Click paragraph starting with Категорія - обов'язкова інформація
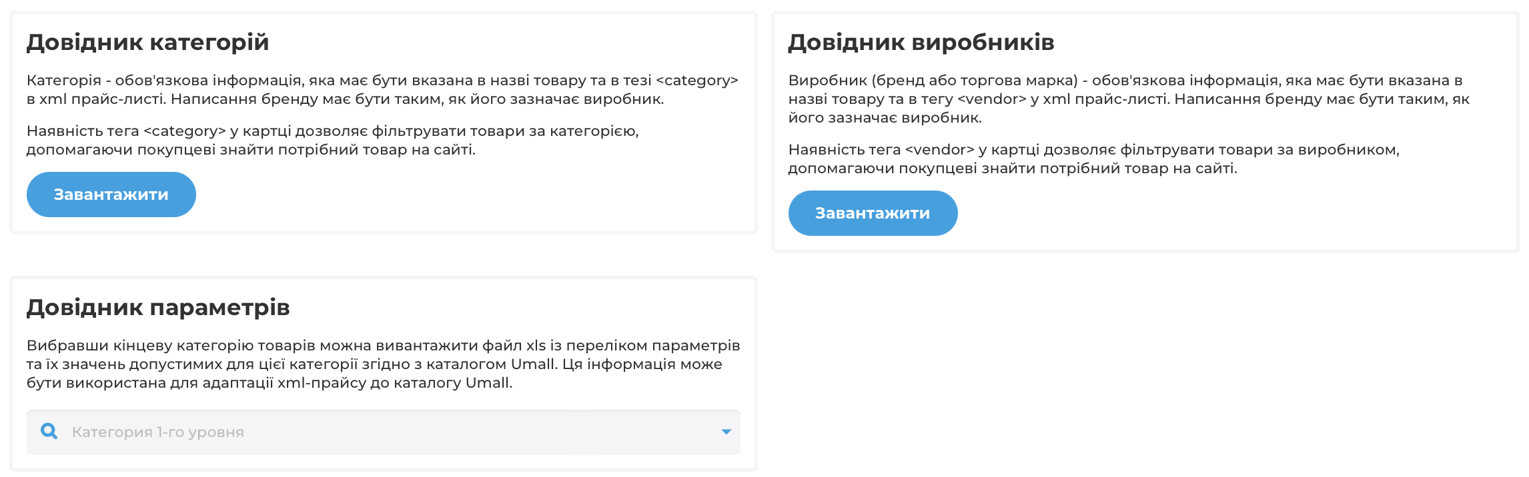The height and width of the screenshot is (477, 1529). coord(382,89)
